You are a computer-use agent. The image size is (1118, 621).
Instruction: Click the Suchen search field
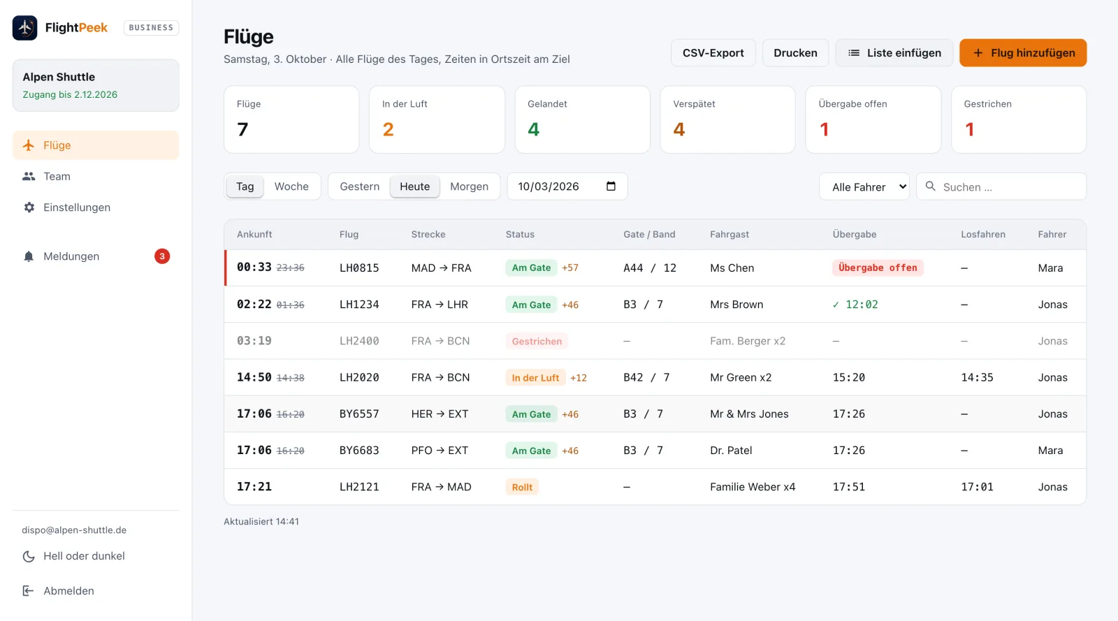point(1001,187)
